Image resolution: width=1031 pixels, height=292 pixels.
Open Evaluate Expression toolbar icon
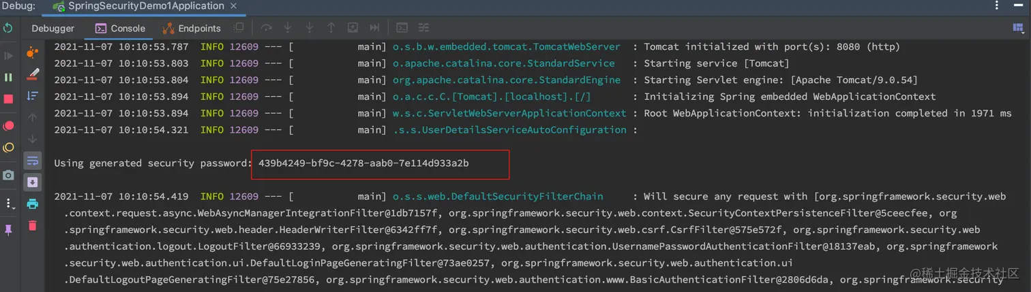402,28
